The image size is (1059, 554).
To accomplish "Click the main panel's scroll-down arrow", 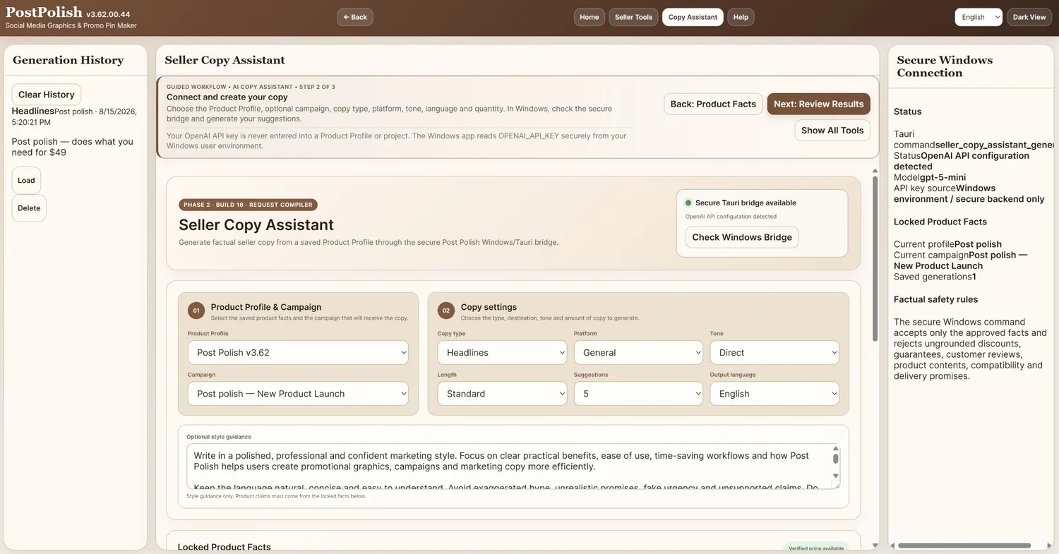I will (875, 545).
